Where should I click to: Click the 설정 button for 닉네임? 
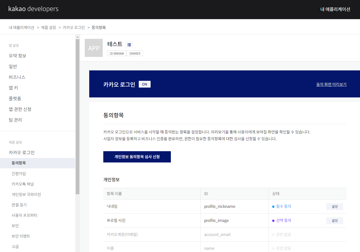pos(335,206)
